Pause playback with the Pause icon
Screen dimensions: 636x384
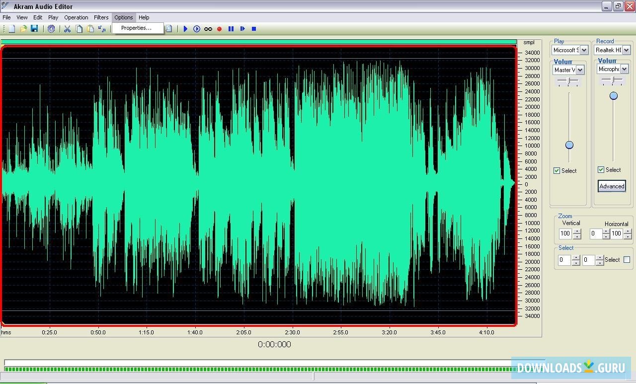click(x=231, y=29)
